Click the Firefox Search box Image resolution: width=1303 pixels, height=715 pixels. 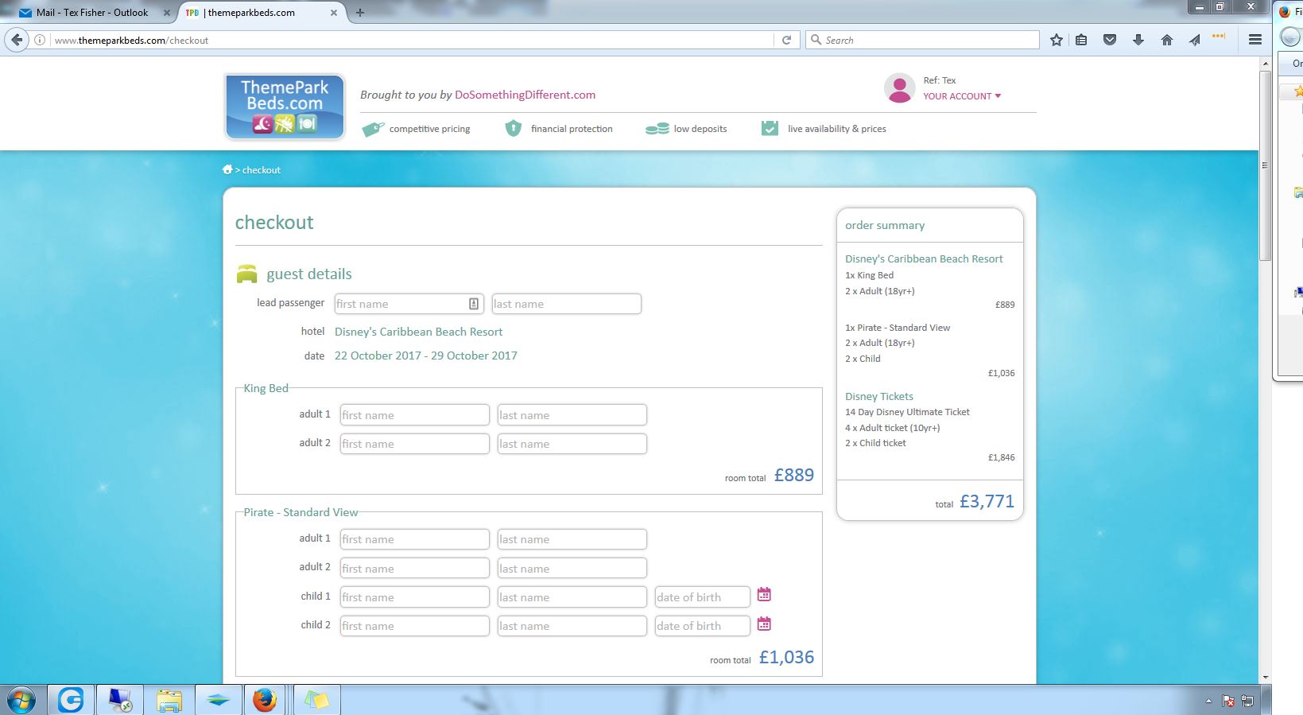[922, 40]
